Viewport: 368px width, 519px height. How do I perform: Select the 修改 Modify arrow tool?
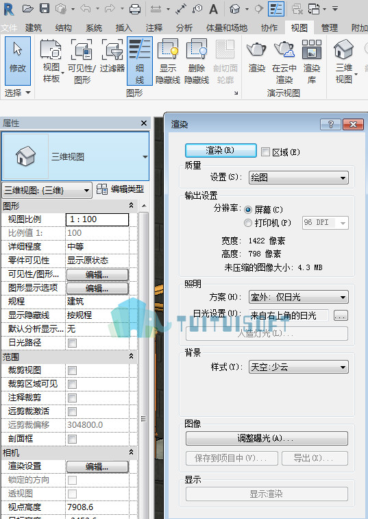tap(18, 61)
